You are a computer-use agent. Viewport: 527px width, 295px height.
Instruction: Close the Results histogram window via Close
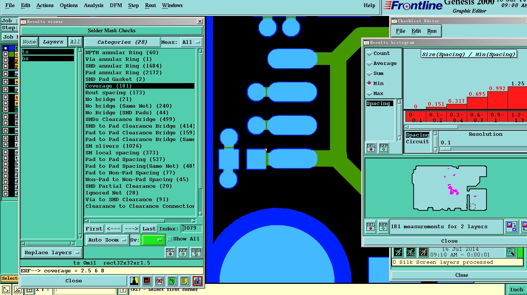pyautogui.click(x=449, y=241)
